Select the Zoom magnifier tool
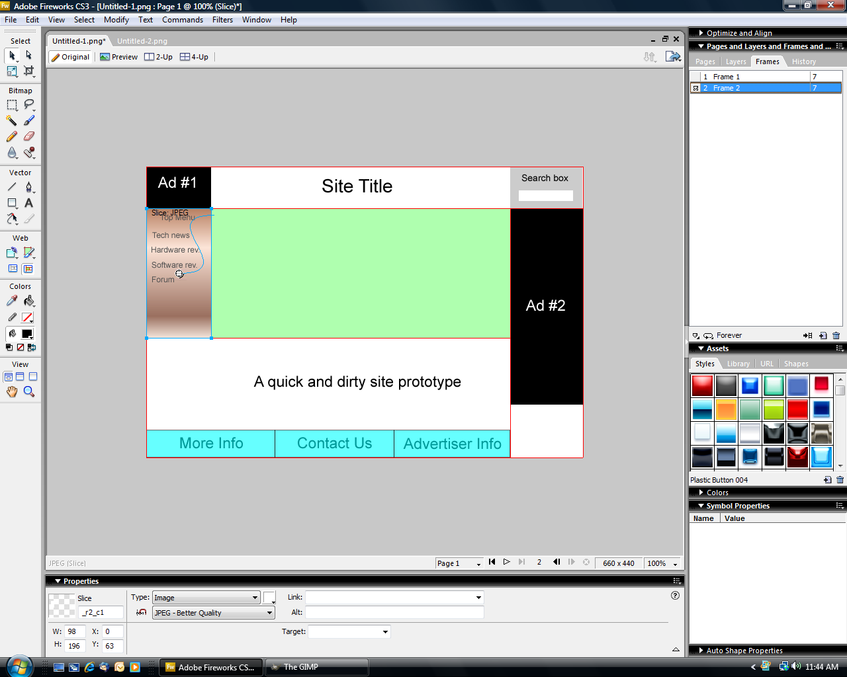 pos(29,391)
